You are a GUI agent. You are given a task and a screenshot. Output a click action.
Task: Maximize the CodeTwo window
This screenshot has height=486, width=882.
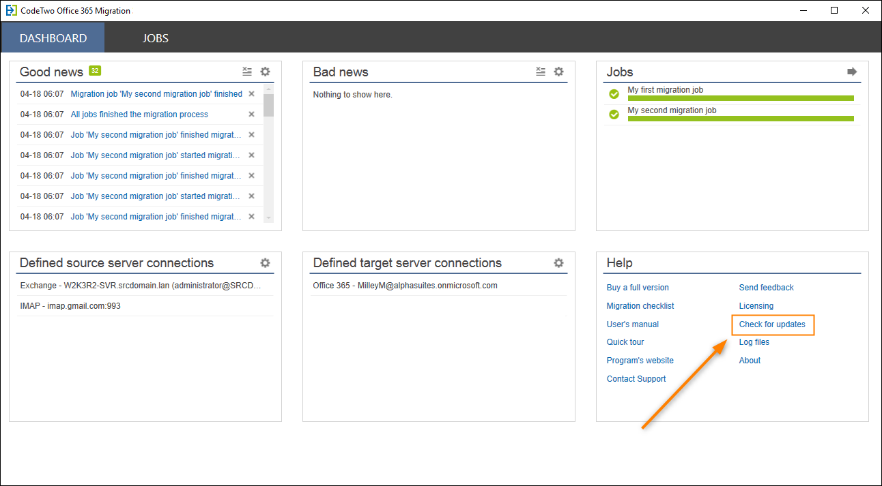pos(834,10)
